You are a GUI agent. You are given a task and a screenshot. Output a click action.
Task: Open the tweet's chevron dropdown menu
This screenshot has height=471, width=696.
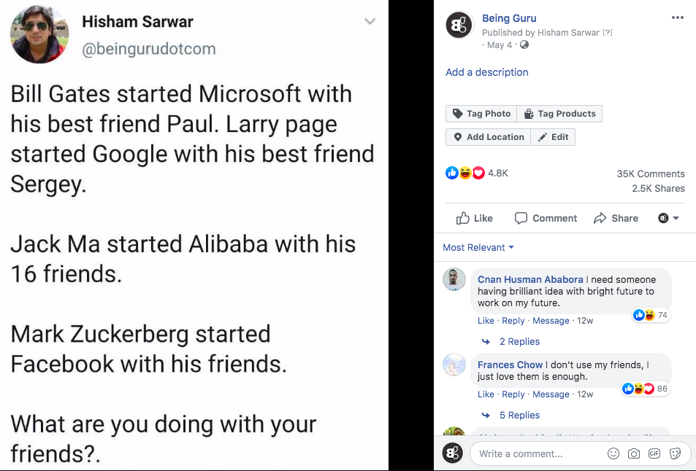(370, 21)
